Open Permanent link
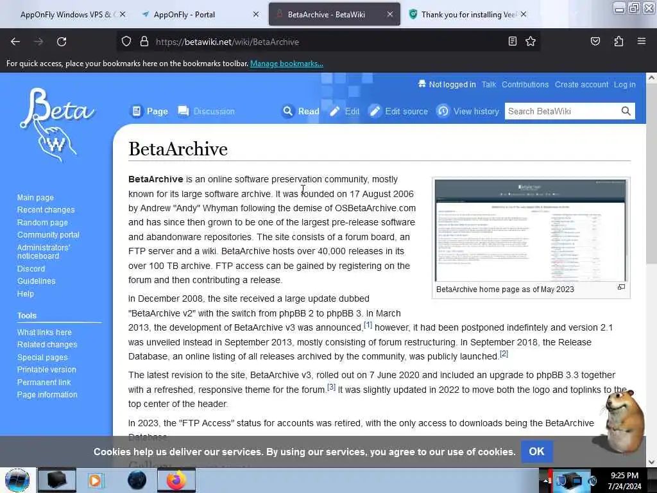657x493 pixels. [x=44, y=382]
